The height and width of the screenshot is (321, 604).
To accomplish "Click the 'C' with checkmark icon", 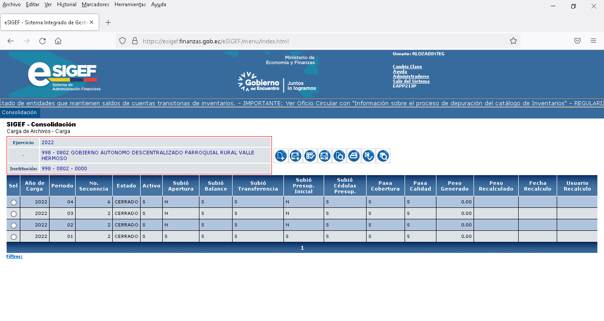I will tap(368, 156).
